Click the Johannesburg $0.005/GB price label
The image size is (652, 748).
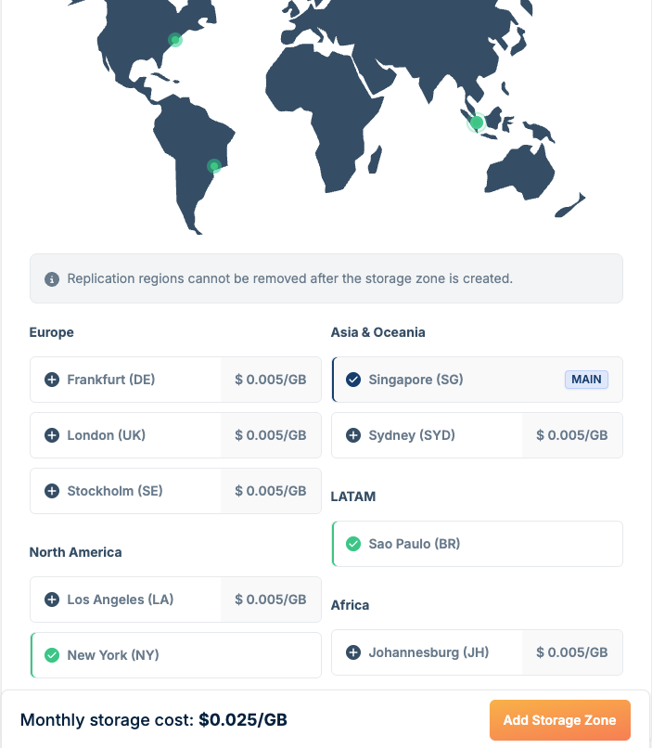pyautogui.click(x=572, y=652)
